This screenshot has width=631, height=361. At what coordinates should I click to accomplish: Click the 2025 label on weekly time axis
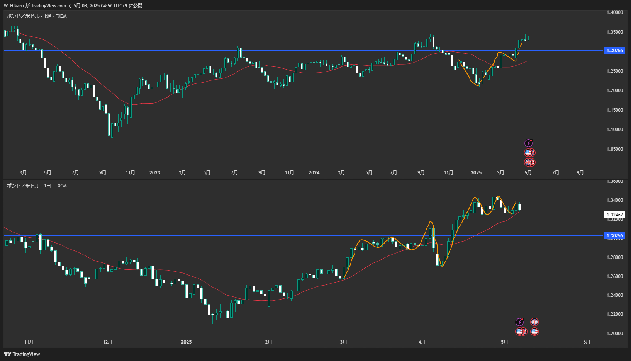pos(476,173)
